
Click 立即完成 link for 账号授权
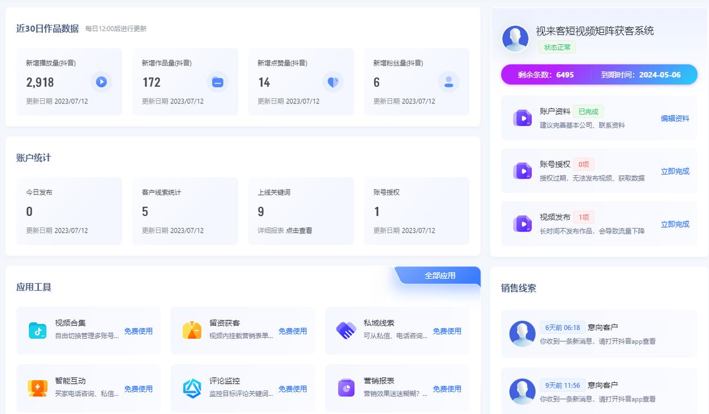point(675,171)
